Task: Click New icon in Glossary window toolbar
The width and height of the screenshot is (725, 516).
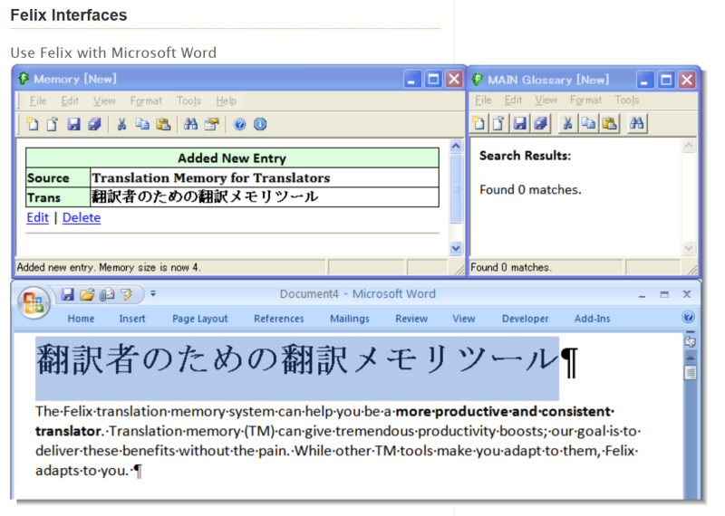Action: 479,123
